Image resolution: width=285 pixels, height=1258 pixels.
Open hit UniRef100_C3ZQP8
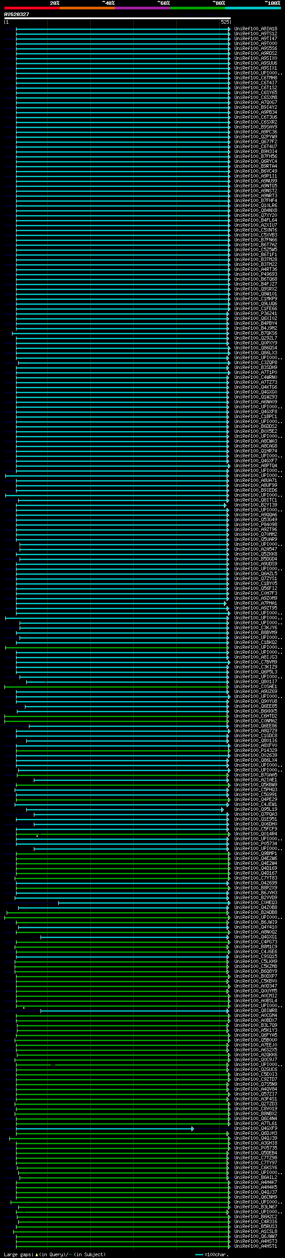coord(255,363)
